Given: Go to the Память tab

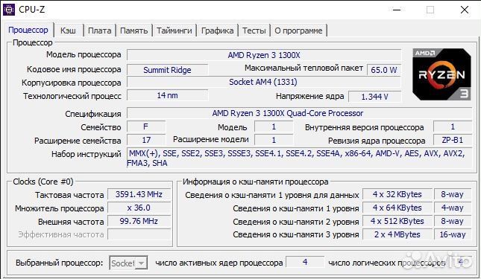Looking at the screenshot, I should pos(133,31).
